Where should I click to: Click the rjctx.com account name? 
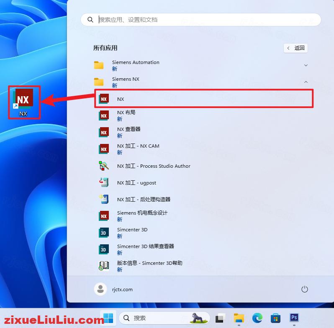(x=122, y=290)
